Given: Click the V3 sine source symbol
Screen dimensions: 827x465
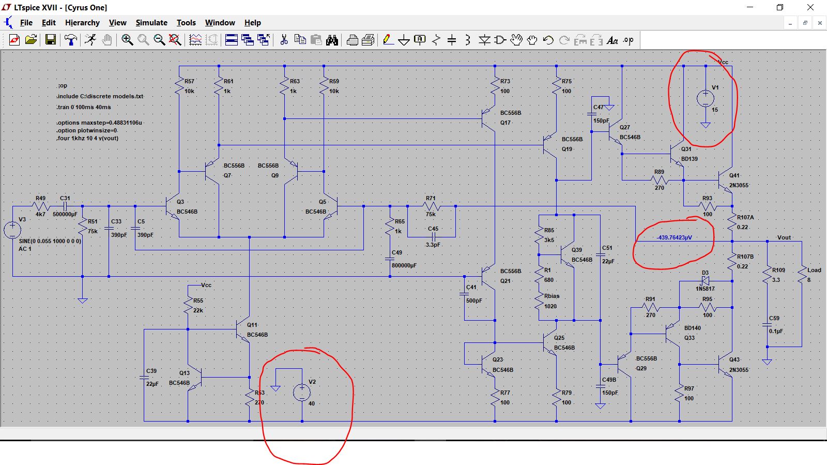Looking at the screenshot, I should click(12, 230).
